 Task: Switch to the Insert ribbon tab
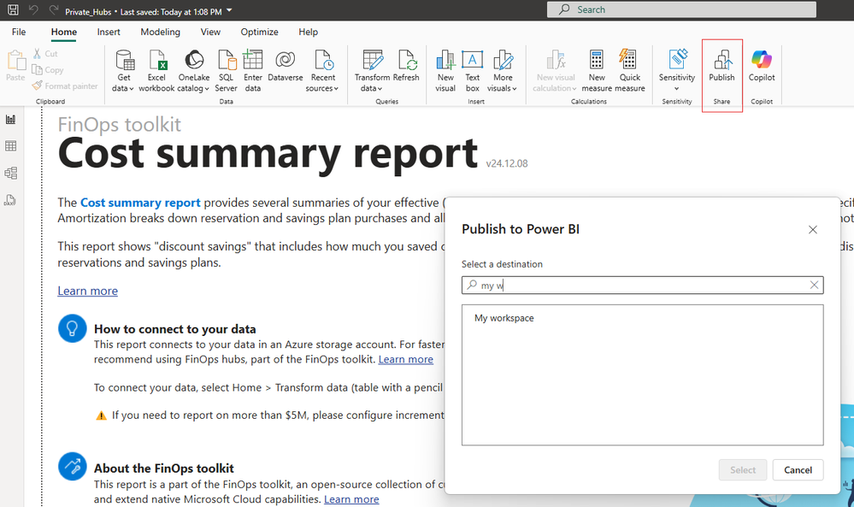[x=109, y=32]
